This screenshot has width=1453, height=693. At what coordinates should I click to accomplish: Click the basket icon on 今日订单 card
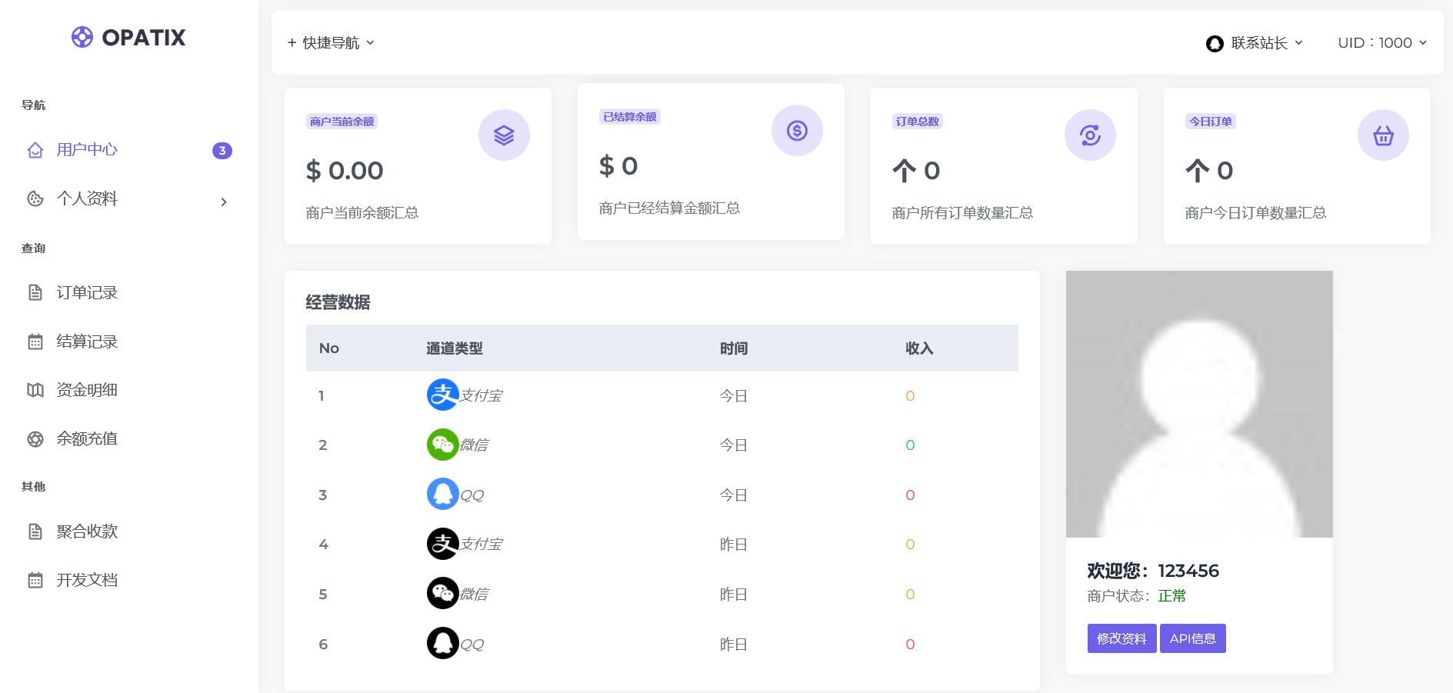click(1382, 135)
